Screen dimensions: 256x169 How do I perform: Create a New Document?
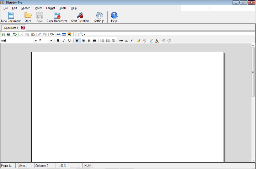[x=11, y=16]
